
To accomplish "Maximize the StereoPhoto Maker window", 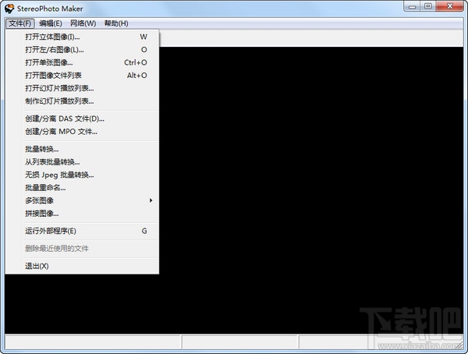I will point(428,6).
